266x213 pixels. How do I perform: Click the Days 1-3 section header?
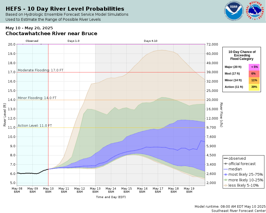[x=73, y=41]
